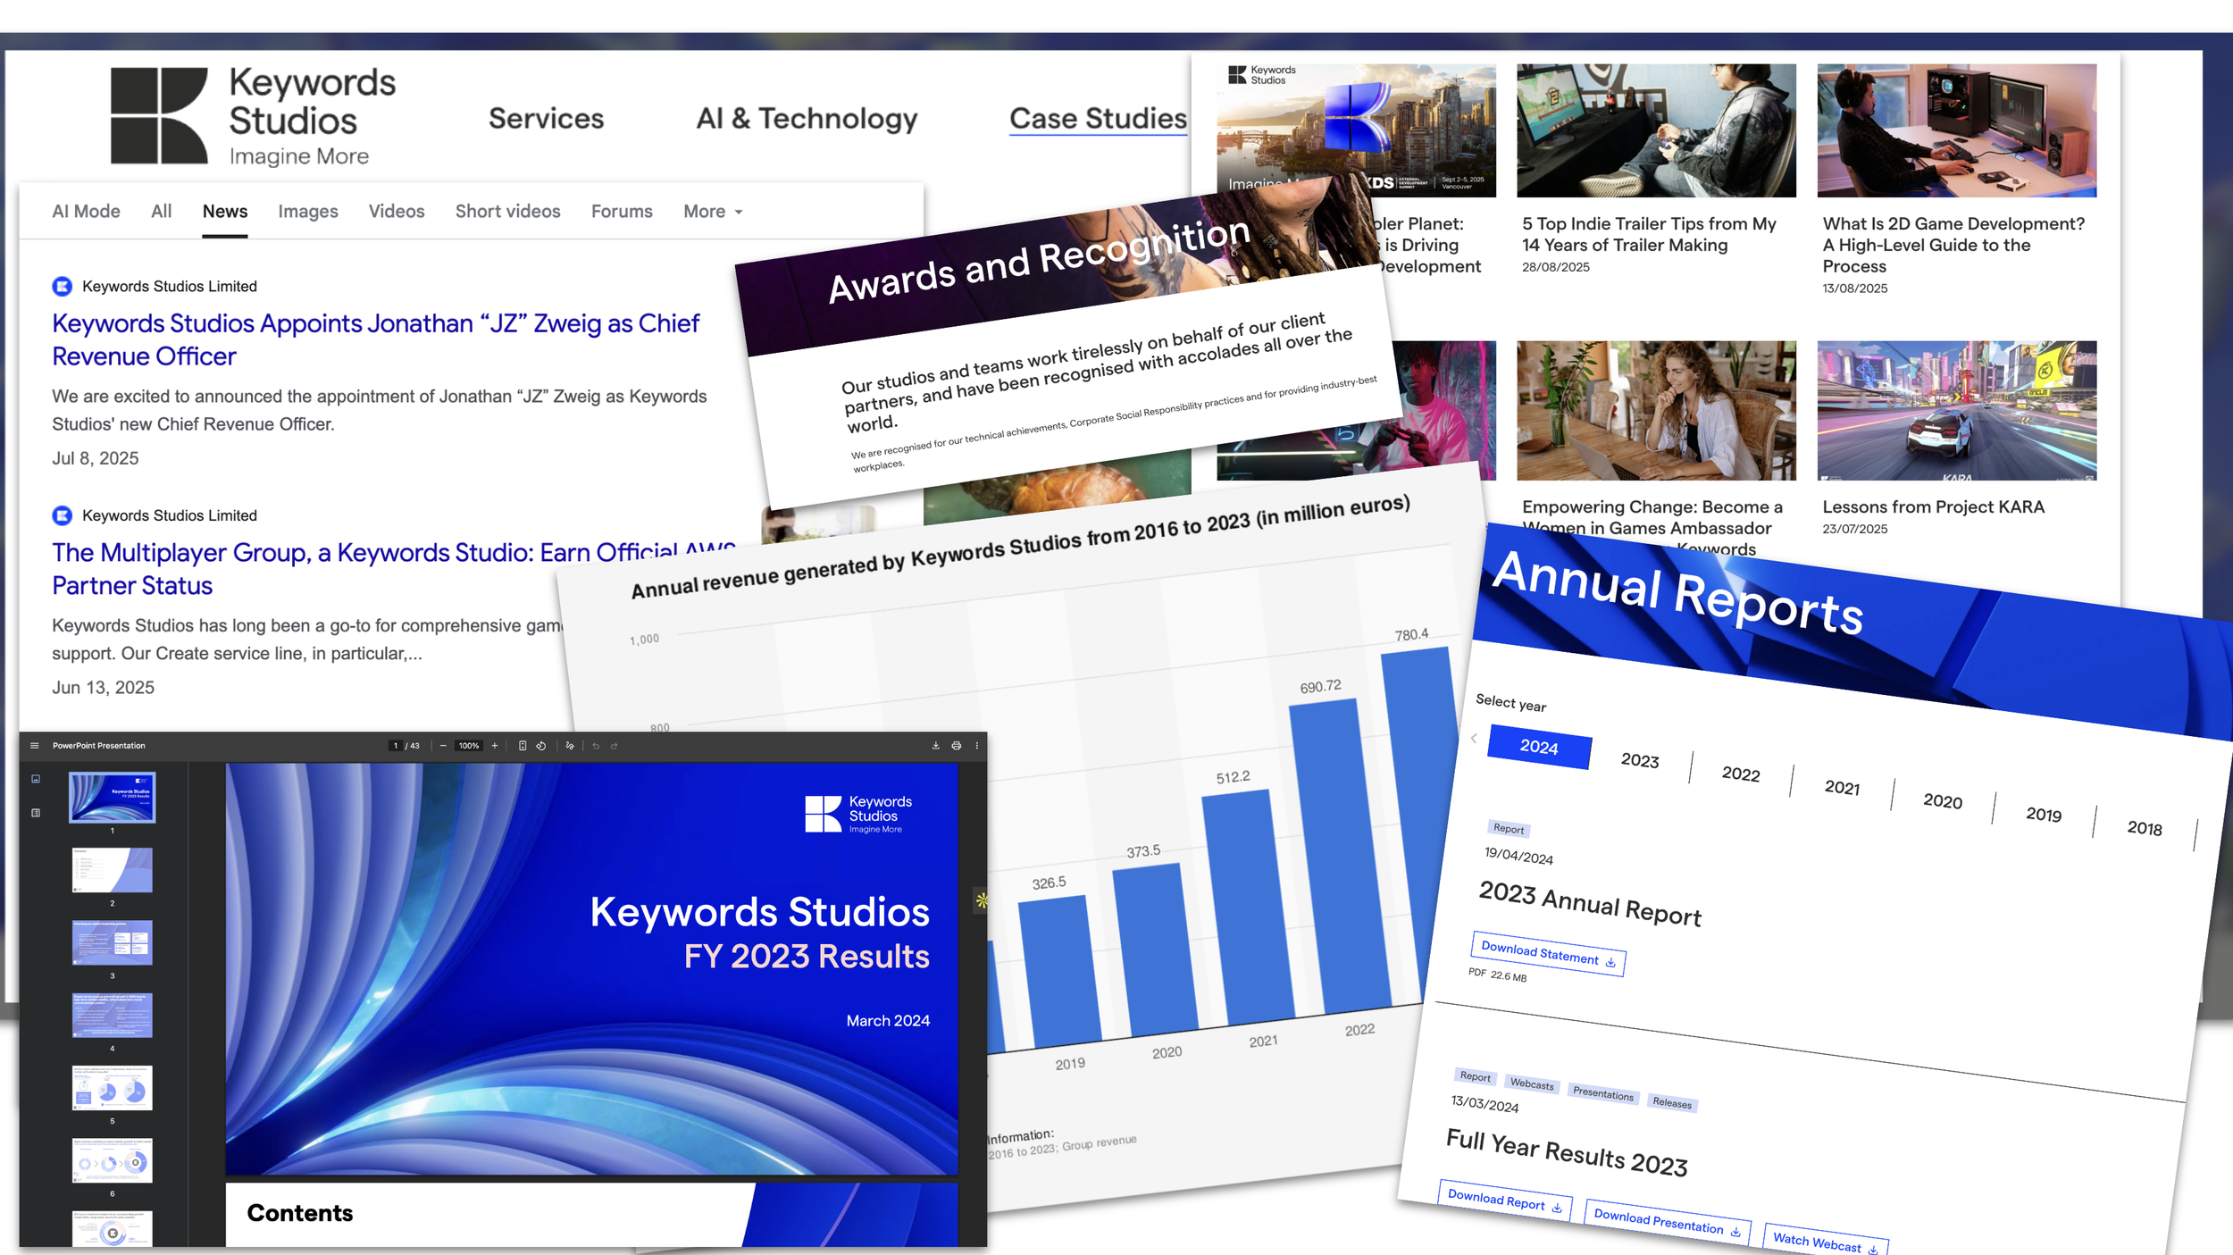
Task: Show the document outline in the sidebar
Action: pyautogui.click(x=36, y=813)
